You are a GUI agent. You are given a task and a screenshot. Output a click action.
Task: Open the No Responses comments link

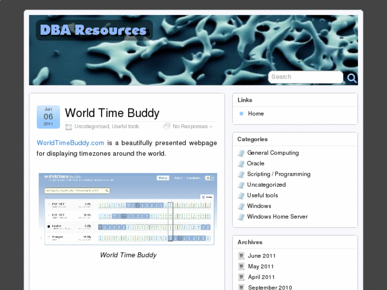(192, 127)
